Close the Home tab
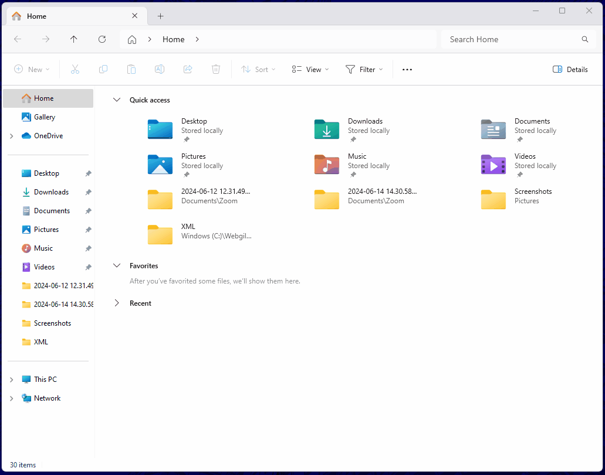 [x=135, y=16]
